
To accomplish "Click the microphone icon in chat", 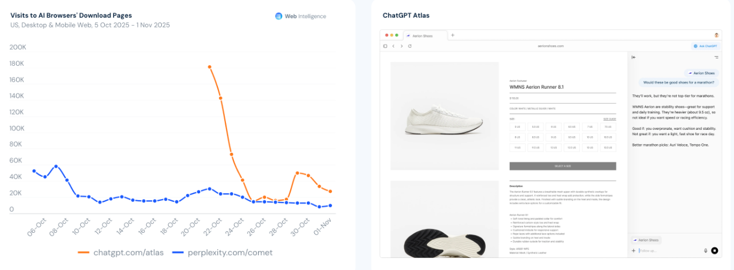I will point(705,251).
